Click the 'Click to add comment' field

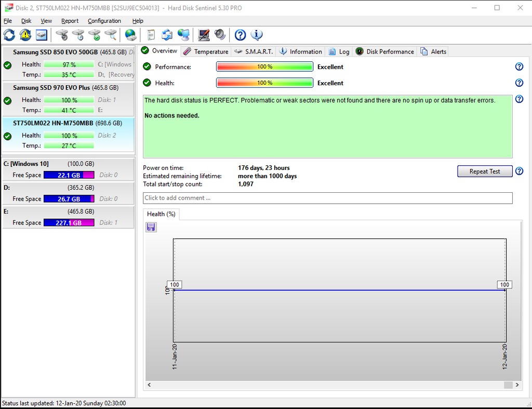[327, 198]
